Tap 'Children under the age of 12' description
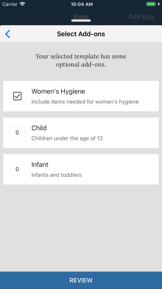Screen dimensions: 162x289 (67, 138)
